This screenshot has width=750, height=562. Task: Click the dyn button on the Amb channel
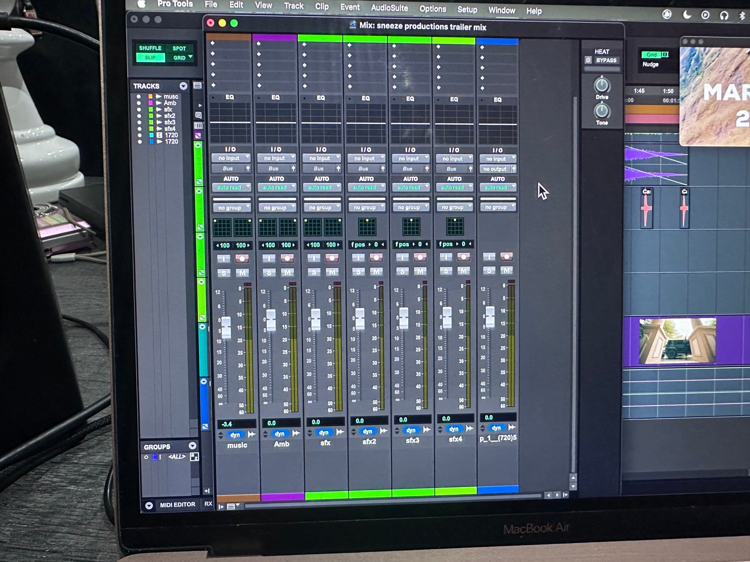coord(279,434)
